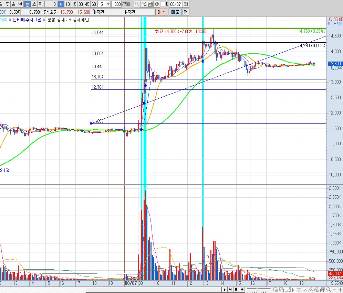Image resolution: width=343 pixels, height=293 pixels.
Task: Click the bid price 15,690
Action: (84, 12)
